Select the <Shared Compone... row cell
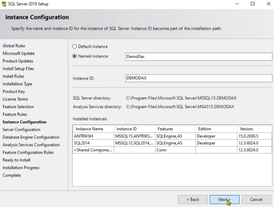The height and width of the screenshot is (207, 274). 93,150
